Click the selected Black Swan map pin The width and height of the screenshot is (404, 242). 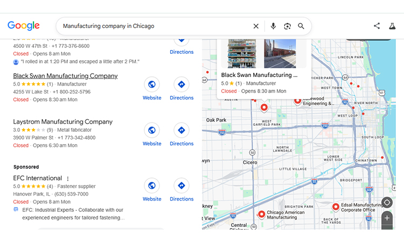tap(264, 108)
